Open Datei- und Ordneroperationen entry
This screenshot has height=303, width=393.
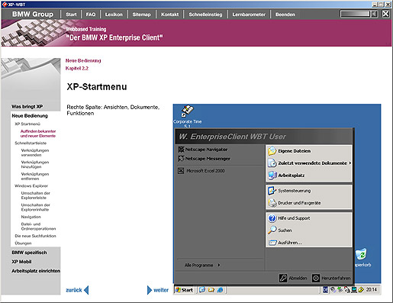tap(38, 227)
